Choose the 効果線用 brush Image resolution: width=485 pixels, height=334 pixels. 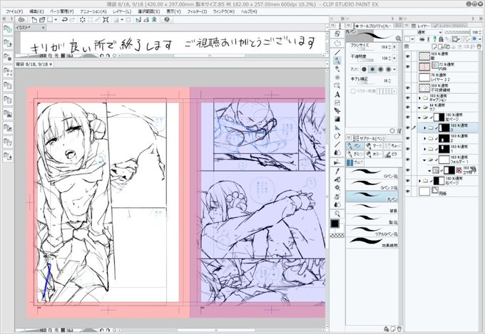click(x=372, y=242)
